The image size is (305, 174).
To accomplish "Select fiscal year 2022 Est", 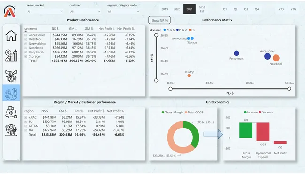I will [202, 9].
